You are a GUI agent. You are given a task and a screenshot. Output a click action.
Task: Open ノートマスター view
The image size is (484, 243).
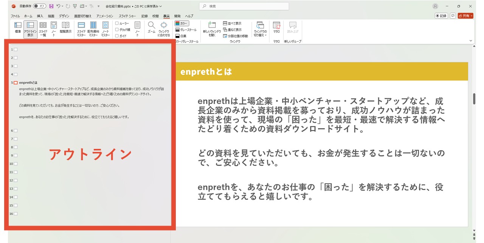point(105,29)
